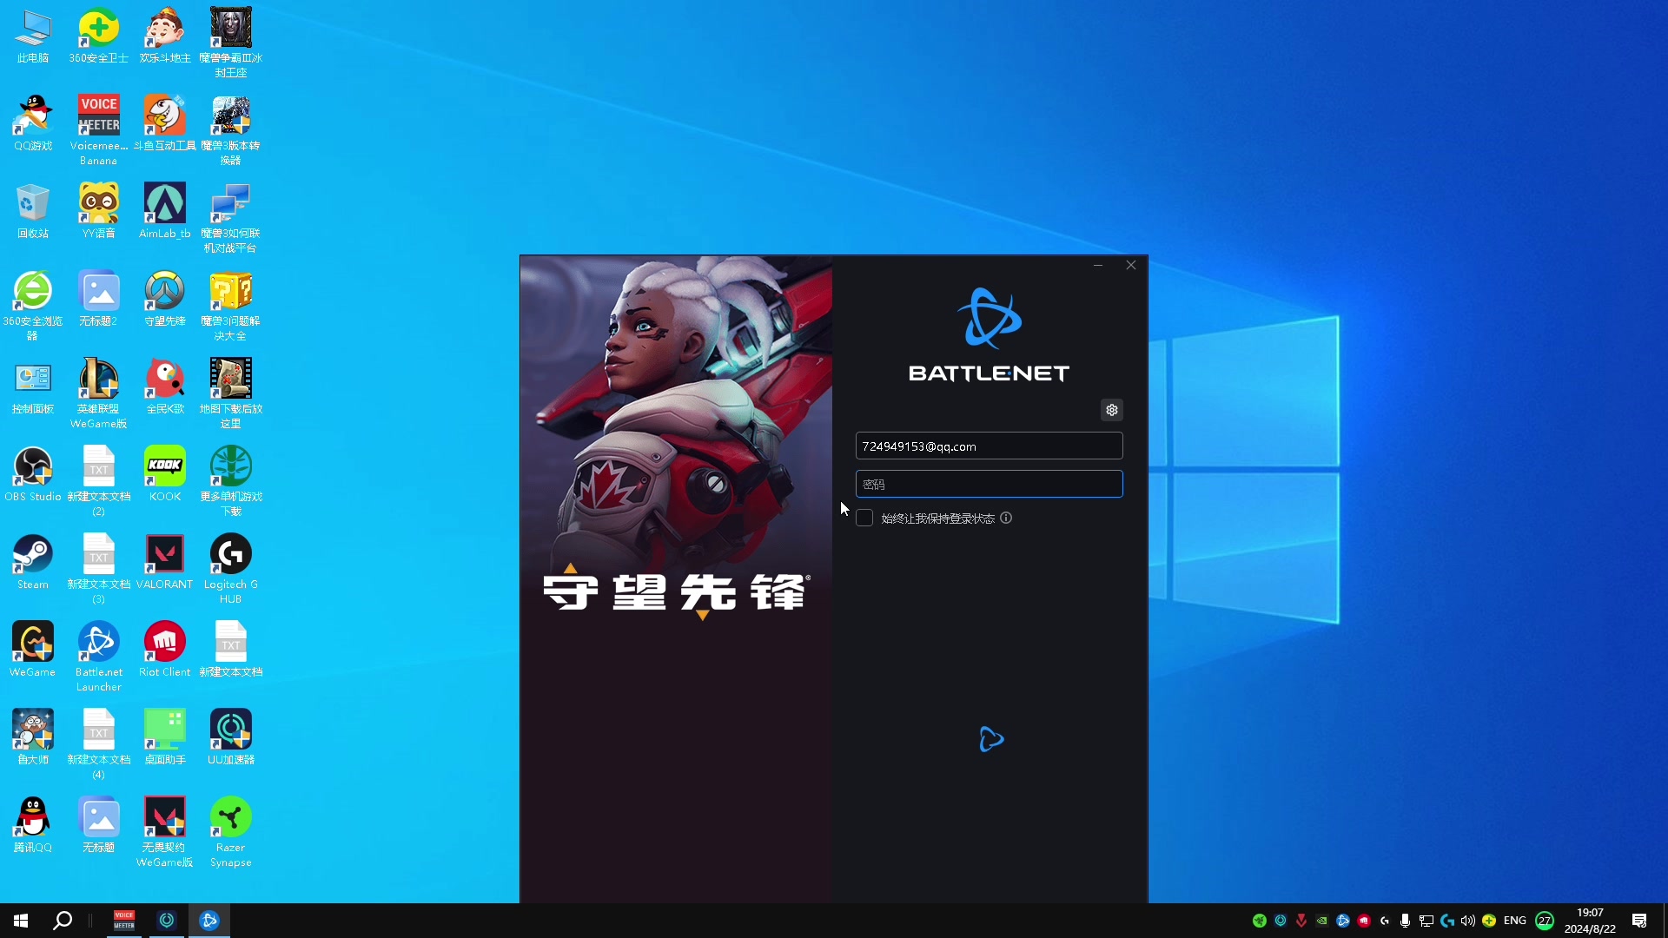Select the WeGame desktop shortcut

pos(33,651)
